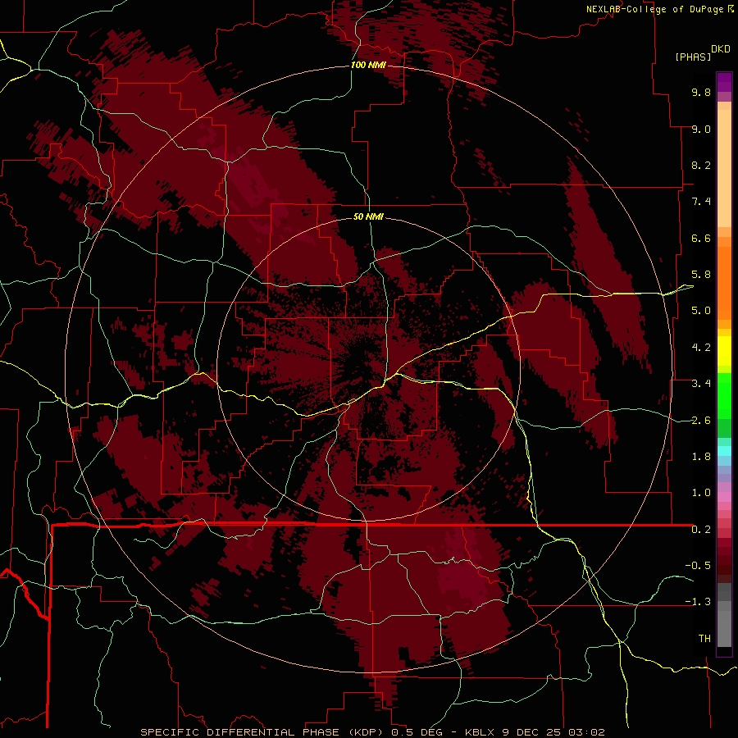Click the 100 NMI range ring label
This screenshot has height=738, width=738.
pyautogui.click(x=368, y=65)
